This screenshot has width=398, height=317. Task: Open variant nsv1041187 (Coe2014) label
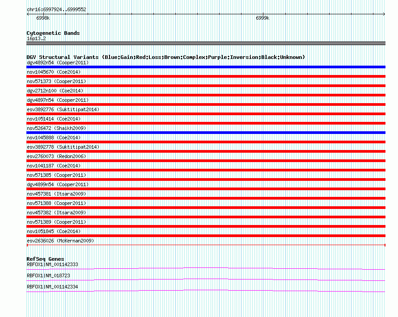(54, 166)
